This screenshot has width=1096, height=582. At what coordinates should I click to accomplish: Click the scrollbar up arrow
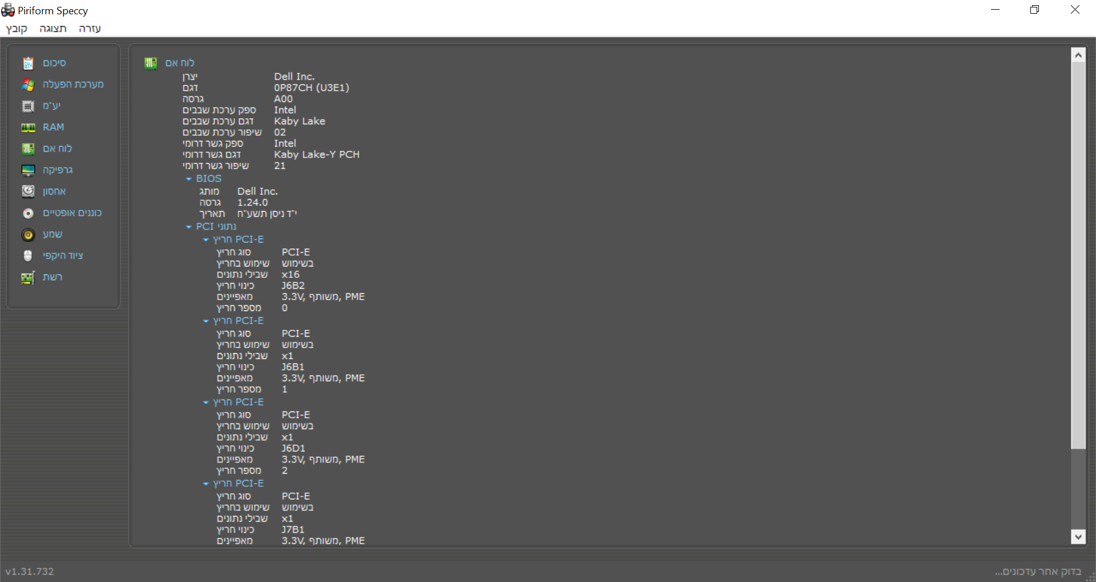tap(1078, 55)
